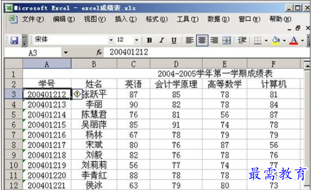Screen dimensions: 311x190
Task: Apply fill color paint bucket
Action: (276, 41)
